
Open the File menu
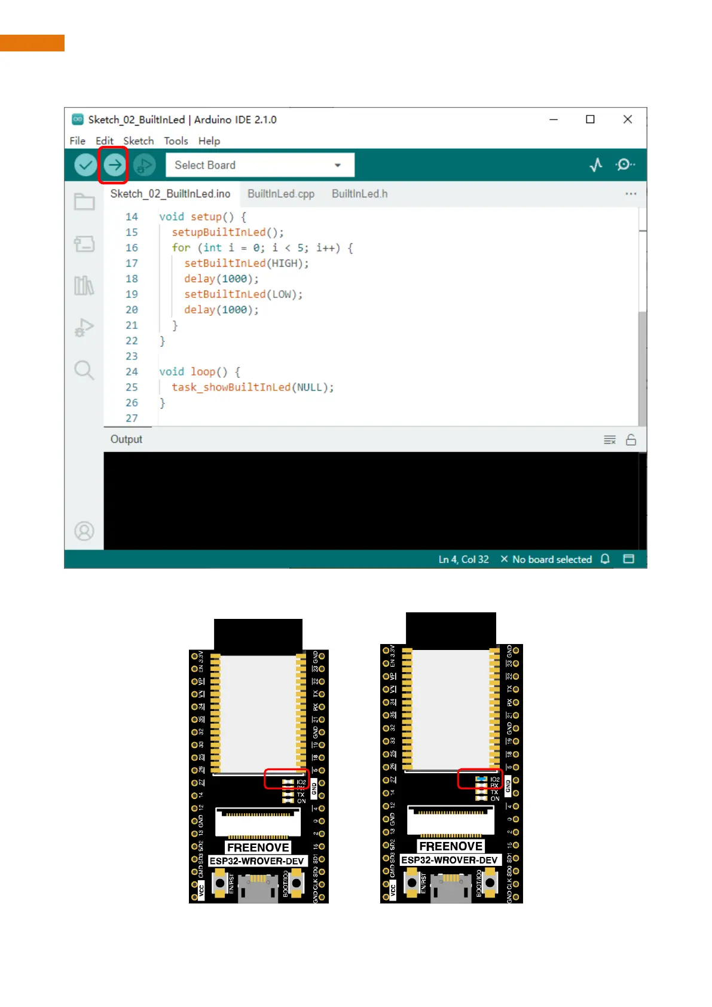pyautogui.click(x=77, y=141)
